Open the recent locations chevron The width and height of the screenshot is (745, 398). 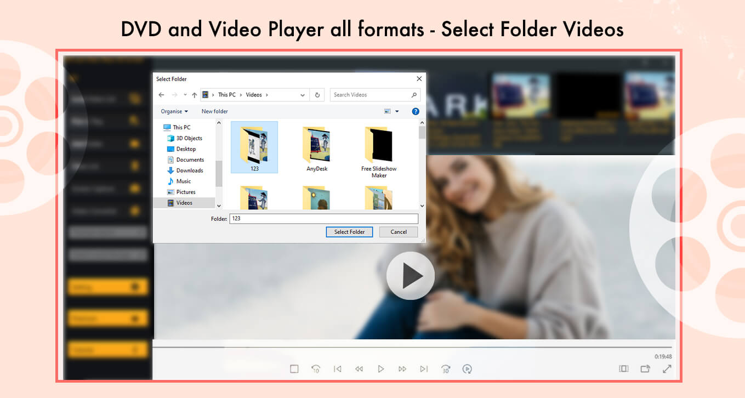pyautogui.click(x=185, y=95)
